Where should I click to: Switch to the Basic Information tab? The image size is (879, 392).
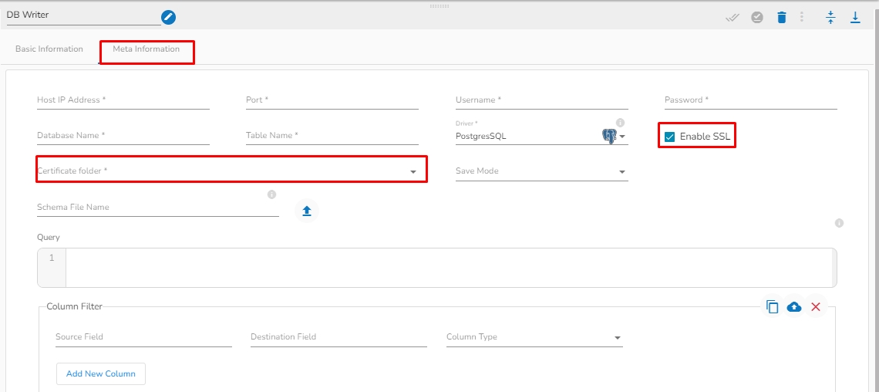[x=49, y=49]
